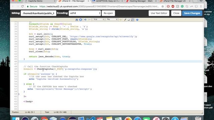Open Google Chrome from the dock

pyautogui.click(x=44, y=118)
